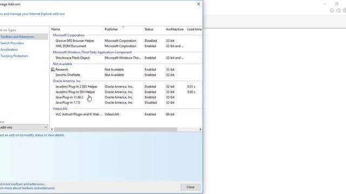Sort list by Publisher column header
This screenshot has height=194, width=346.
[x=111, y=29]
